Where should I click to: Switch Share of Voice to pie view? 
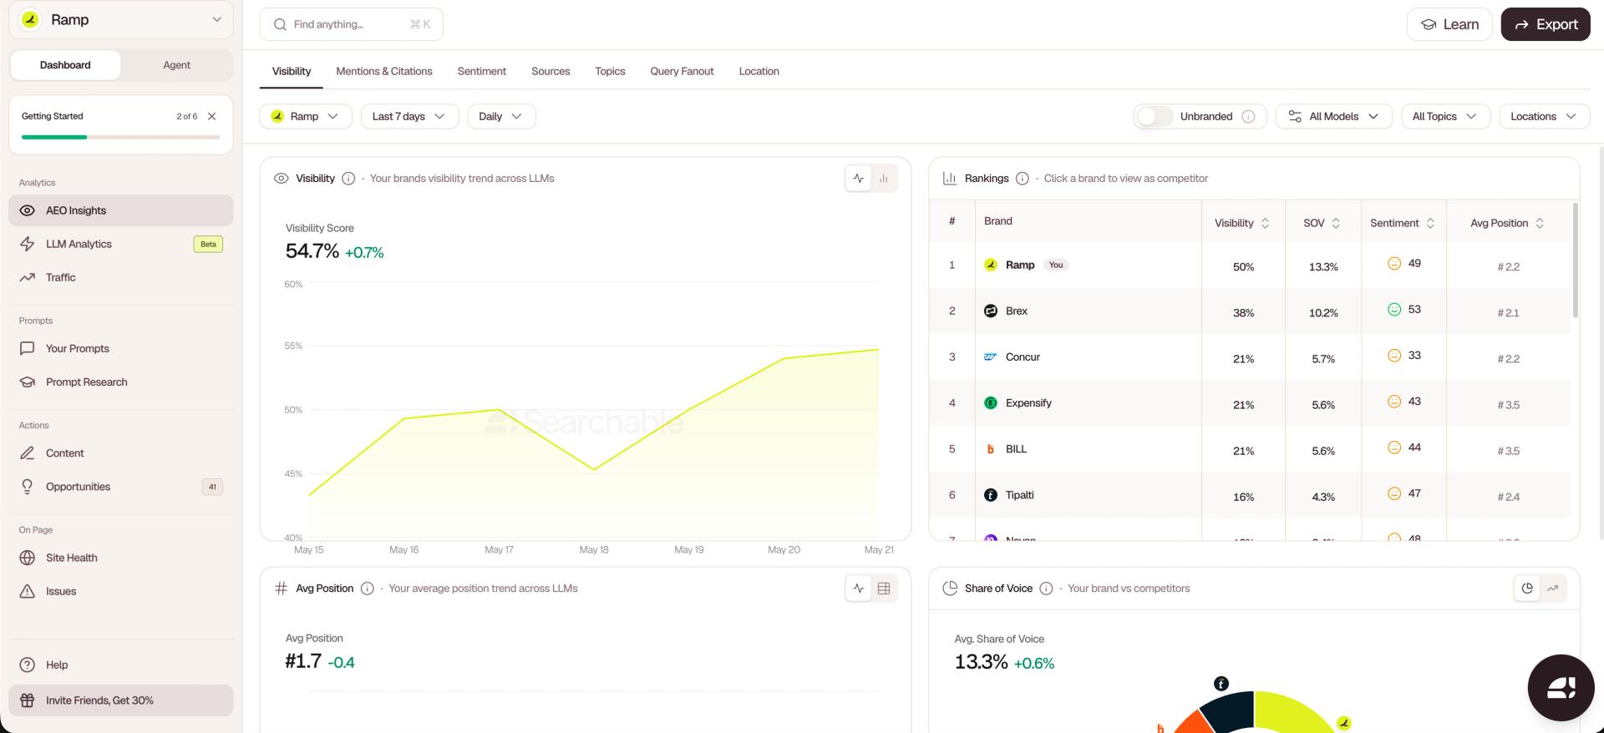click(x=1527, y=589)
